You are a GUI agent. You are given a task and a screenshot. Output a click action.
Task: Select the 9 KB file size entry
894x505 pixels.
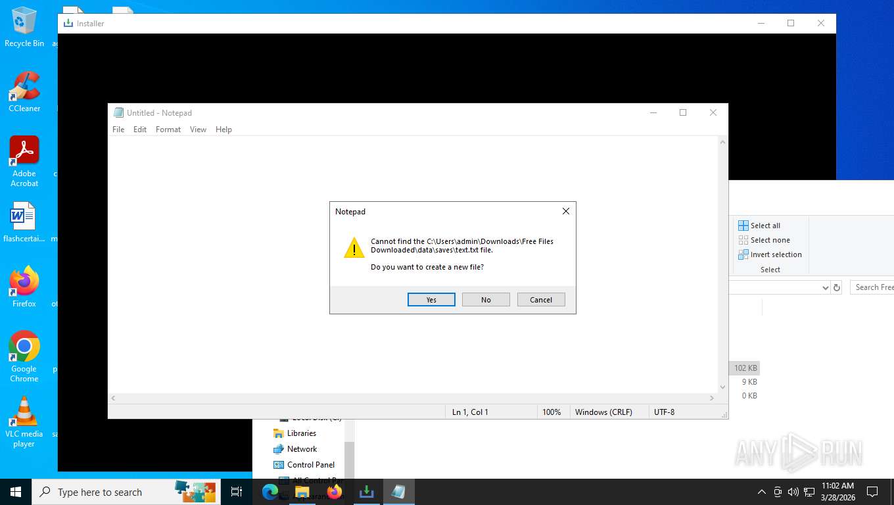[749, 382]
